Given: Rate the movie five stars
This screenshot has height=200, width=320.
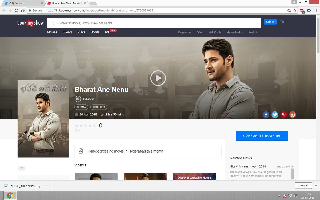Looking at the screenshot, I should click(x=94, y=126).
